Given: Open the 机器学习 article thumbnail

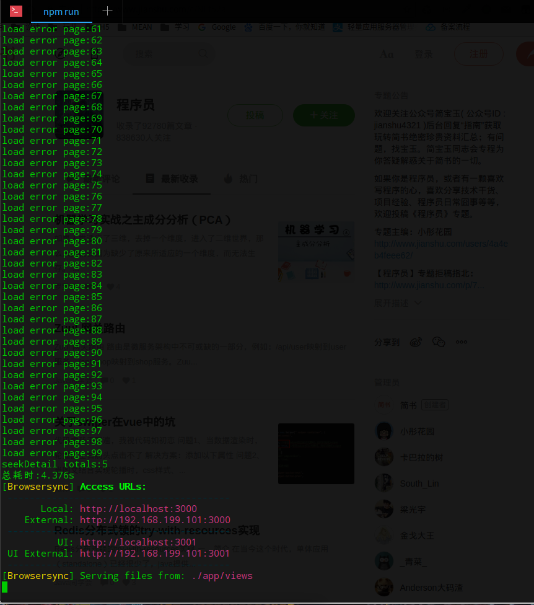Looking at the screenshot, I should pyautogui.click(x=316, y=251).
